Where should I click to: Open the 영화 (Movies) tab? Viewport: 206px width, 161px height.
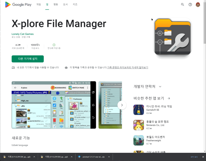click(56, 4)
